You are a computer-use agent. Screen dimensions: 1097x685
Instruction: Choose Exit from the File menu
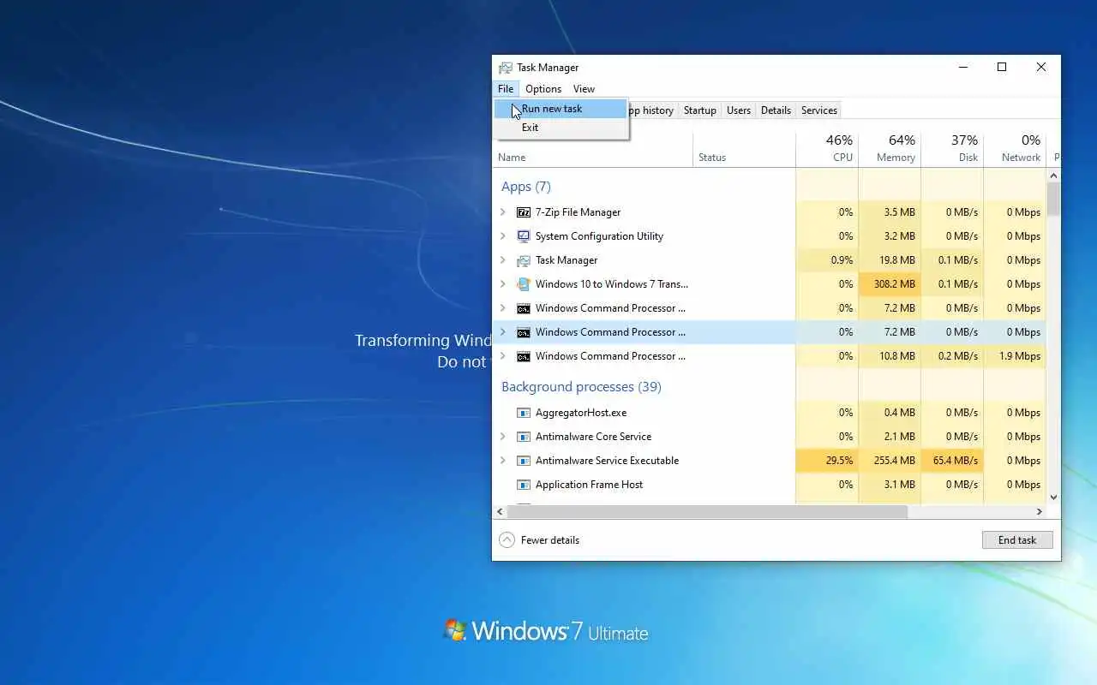point(561,128)
